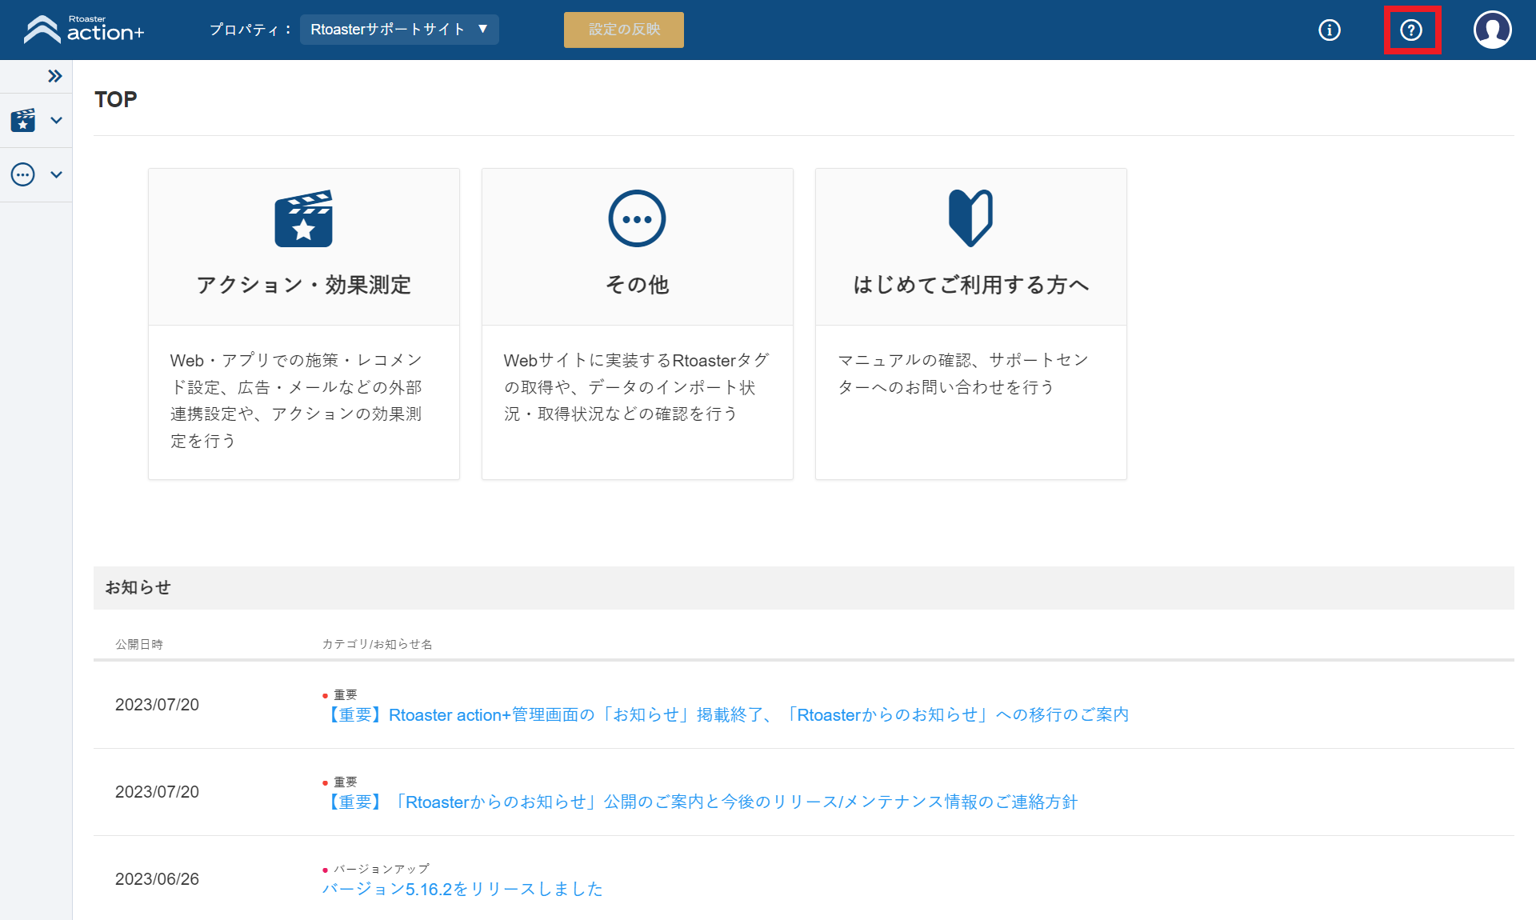This screenshot has width=1536, height=920.
Task: Click the カテゴリ/お知らせ名 column header
Action: [x=377, y=644]
